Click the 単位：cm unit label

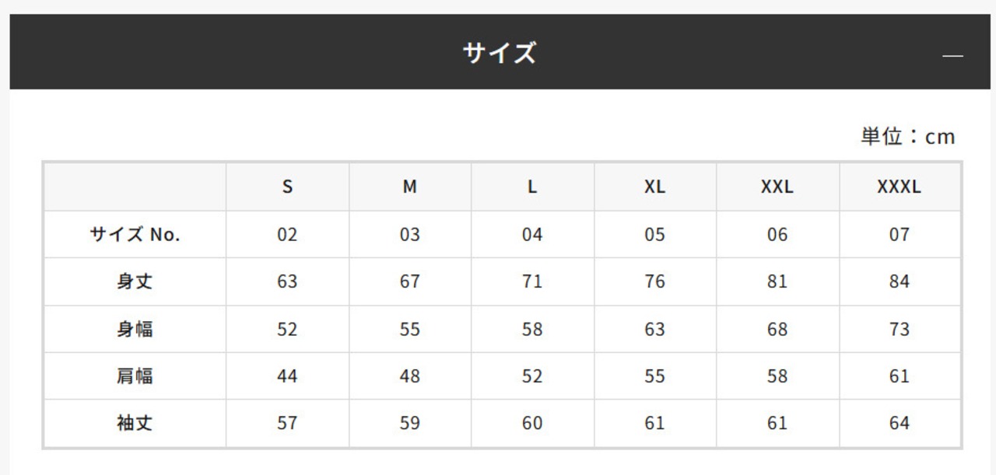click(907, 137)
